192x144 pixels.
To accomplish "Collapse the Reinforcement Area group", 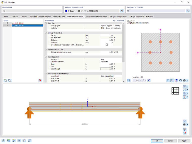I will (x=46, y=50).
